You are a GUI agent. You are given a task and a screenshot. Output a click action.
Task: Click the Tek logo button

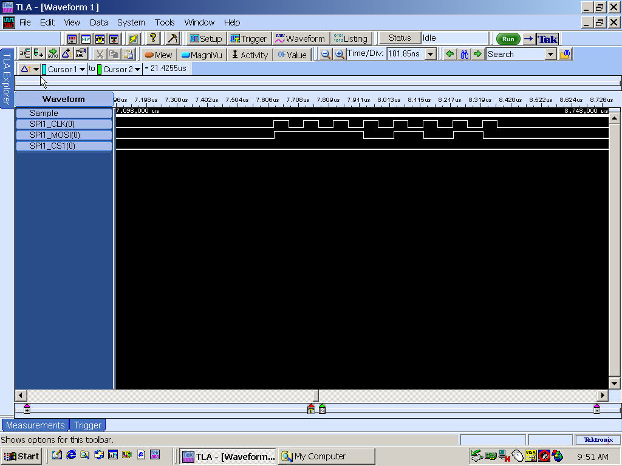[x=547, y=39]
